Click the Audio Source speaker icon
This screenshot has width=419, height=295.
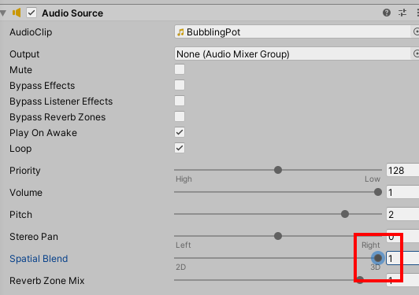point(17,13)
